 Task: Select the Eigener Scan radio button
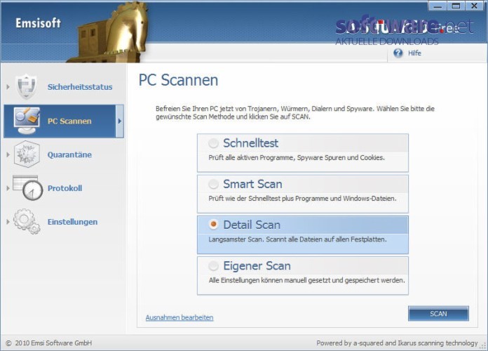213,266
